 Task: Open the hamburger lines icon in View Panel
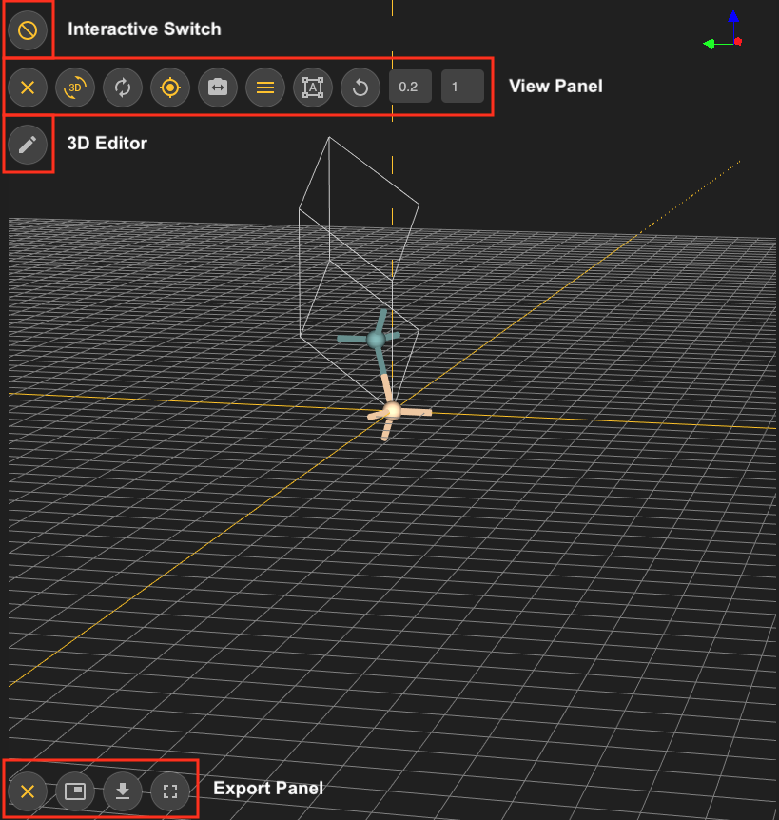(x=265, y=88)
